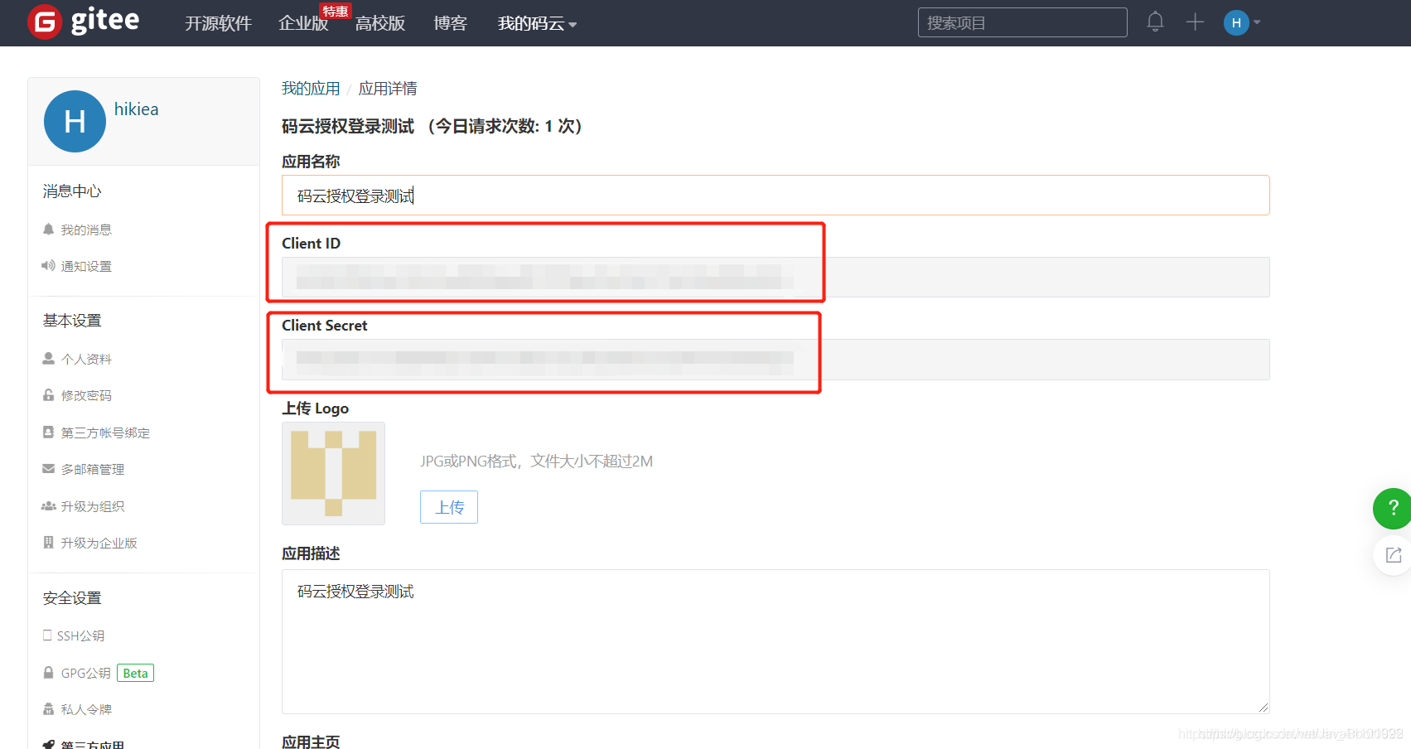Open 个人资料 settings
Viewport: 1411px width, 749px height.
[x=86, y=359]
